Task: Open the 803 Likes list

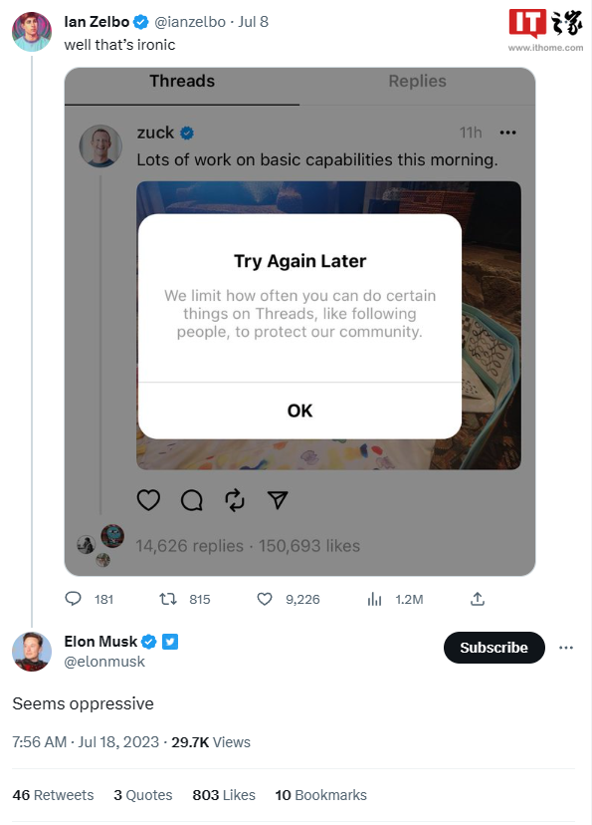Action: pyautogui.click(x=224, y=795)
